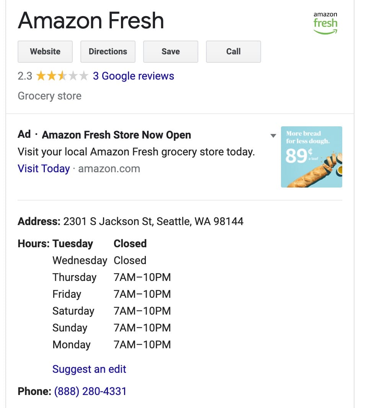Click the Grocery store category label

point(49,96)
